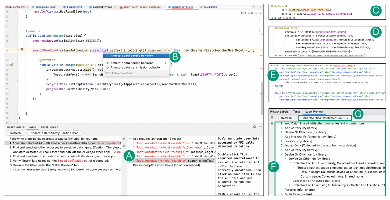The width and height of the screenshot is (390, 200).
Task: Expand 'App Info And Performance (by library)' node
Action: (x=282, y=137)
